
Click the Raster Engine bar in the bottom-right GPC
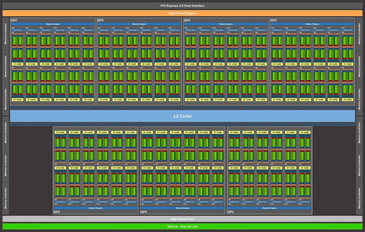[269, 208]
